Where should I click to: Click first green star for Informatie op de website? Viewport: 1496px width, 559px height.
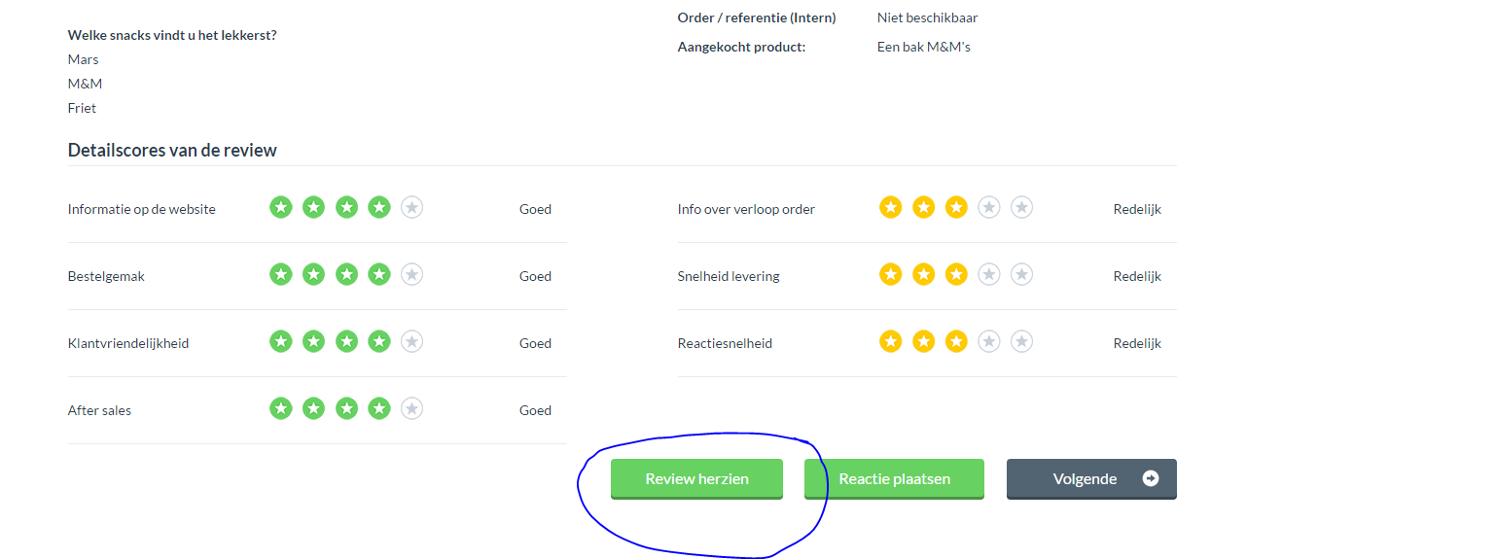(281, 207)
